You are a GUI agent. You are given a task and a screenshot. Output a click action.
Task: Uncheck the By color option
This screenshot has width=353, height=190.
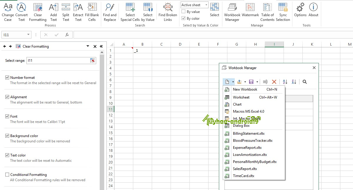[184, 19]
